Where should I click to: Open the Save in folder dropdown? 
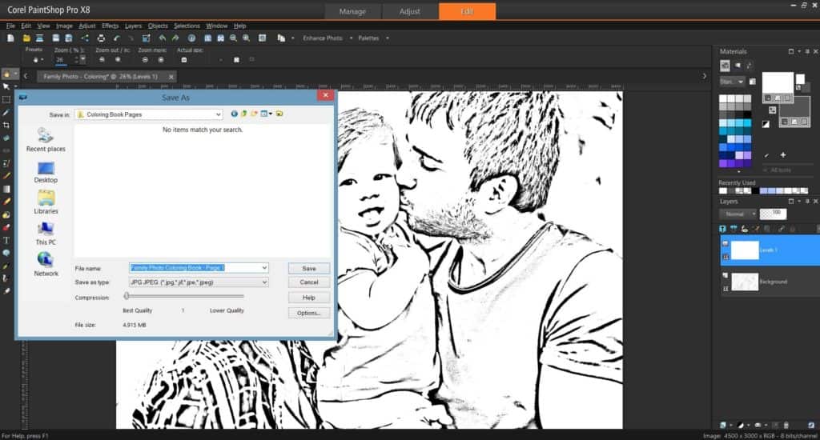217,114
